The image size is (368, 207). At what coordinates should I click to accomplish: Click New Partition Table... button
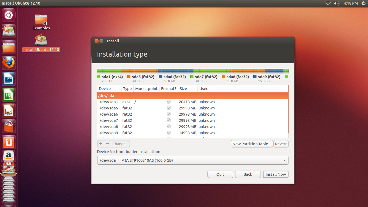click(x=252, y=144)
